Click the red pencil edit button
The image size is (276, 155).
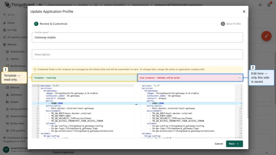(266, 36)
